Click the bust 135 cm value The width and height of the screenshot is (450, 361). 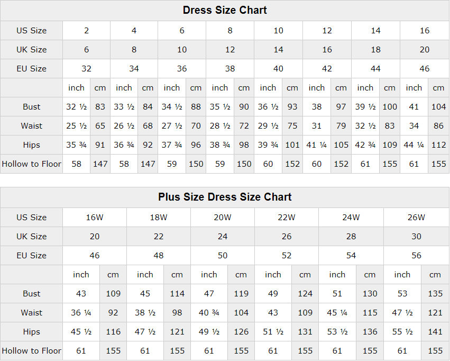[435, 294]
